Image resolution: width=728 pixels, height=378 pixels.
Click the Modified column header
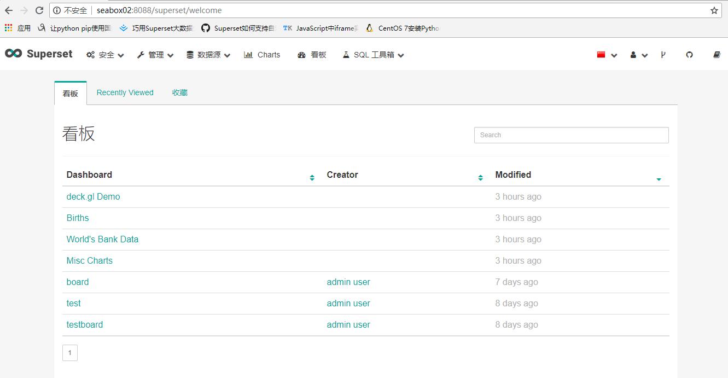[x=513, y=175]
